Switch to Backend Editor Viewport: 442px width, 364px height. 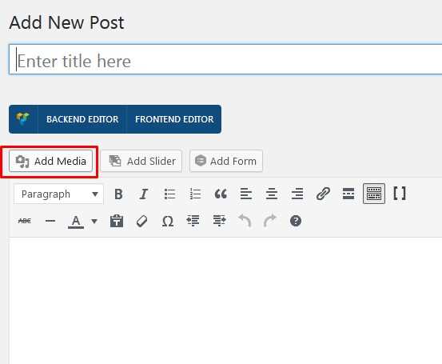82,119
